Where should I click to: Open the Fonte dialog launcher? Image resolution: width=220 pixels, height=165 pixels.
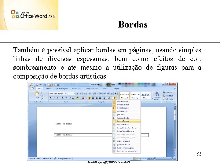(86, 102)
